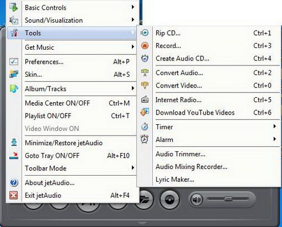Mute sound with the player speaker button
282x227 pixels.
(197, 200)
